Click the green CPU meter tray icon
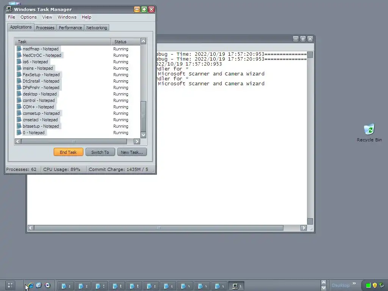 point(368,285)
